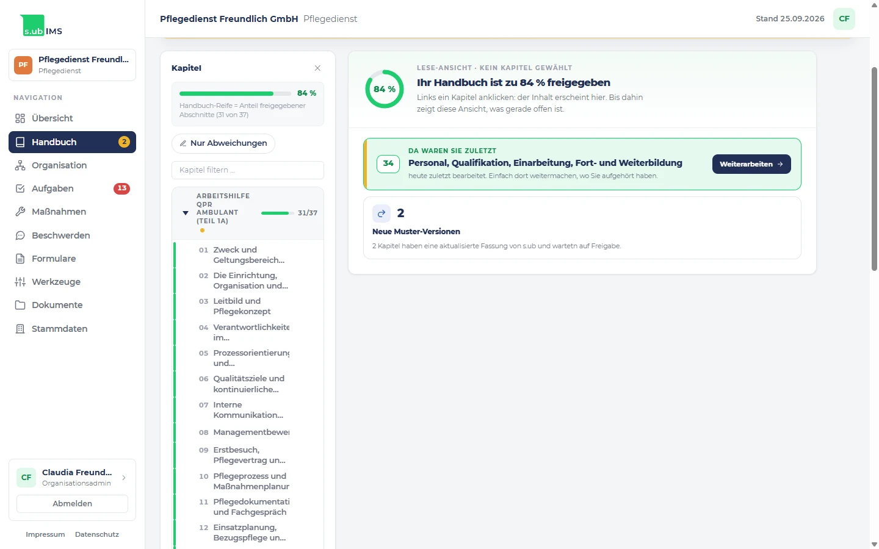The height and width of the screenshot is (549, 879).
Task: Open the Datenschutz link
Action: [97, 534]
